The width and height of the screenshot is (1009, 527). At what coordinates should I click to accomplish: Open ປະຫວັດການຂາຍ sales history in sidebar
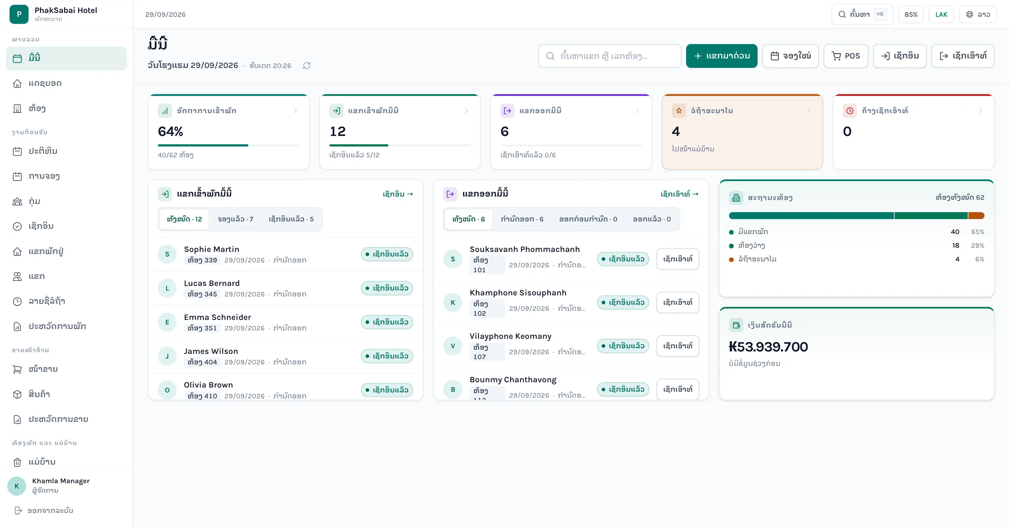(x=66, y=419)
